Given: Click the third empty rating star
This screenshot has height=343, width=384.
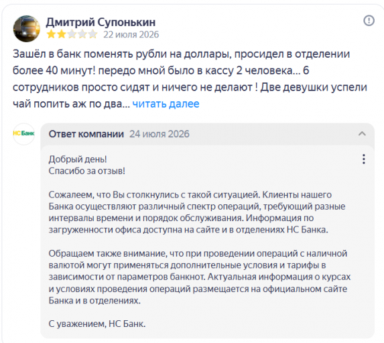Looking at the screenshot, I should [x=72, y=34].
